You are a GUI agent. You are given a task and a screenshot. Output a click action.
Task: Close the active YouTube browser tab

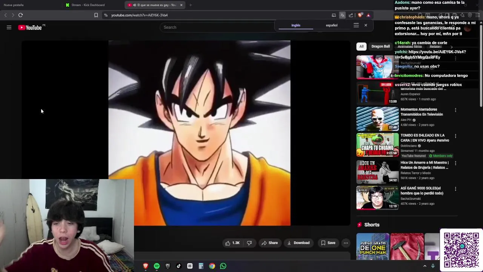(x=181, y=5)
